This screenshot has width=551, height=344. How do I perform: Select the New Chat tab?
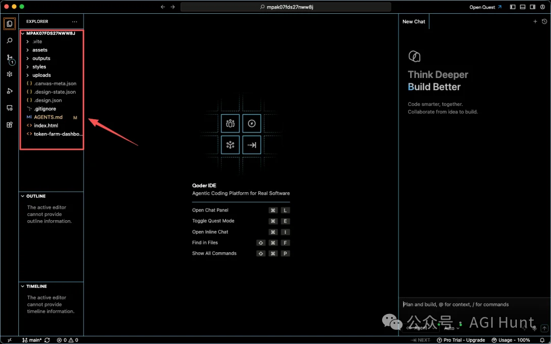[x=414, y=21]
